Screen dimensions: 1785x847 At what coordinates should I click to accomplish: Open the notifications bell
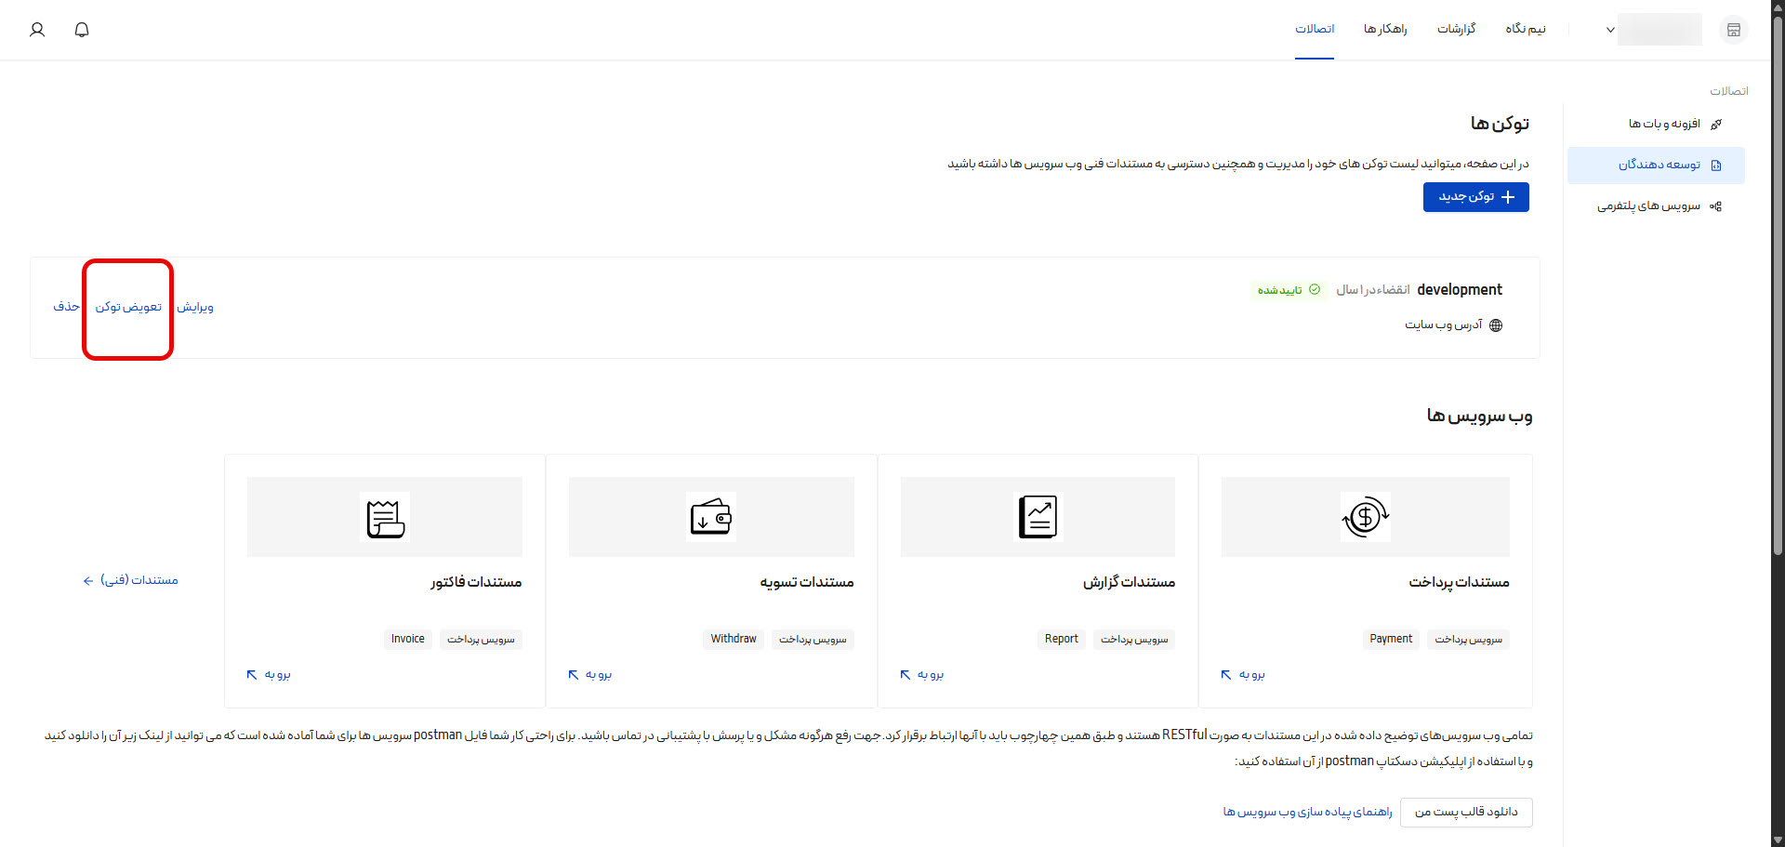pyautogui.click(x=82, y=30)
